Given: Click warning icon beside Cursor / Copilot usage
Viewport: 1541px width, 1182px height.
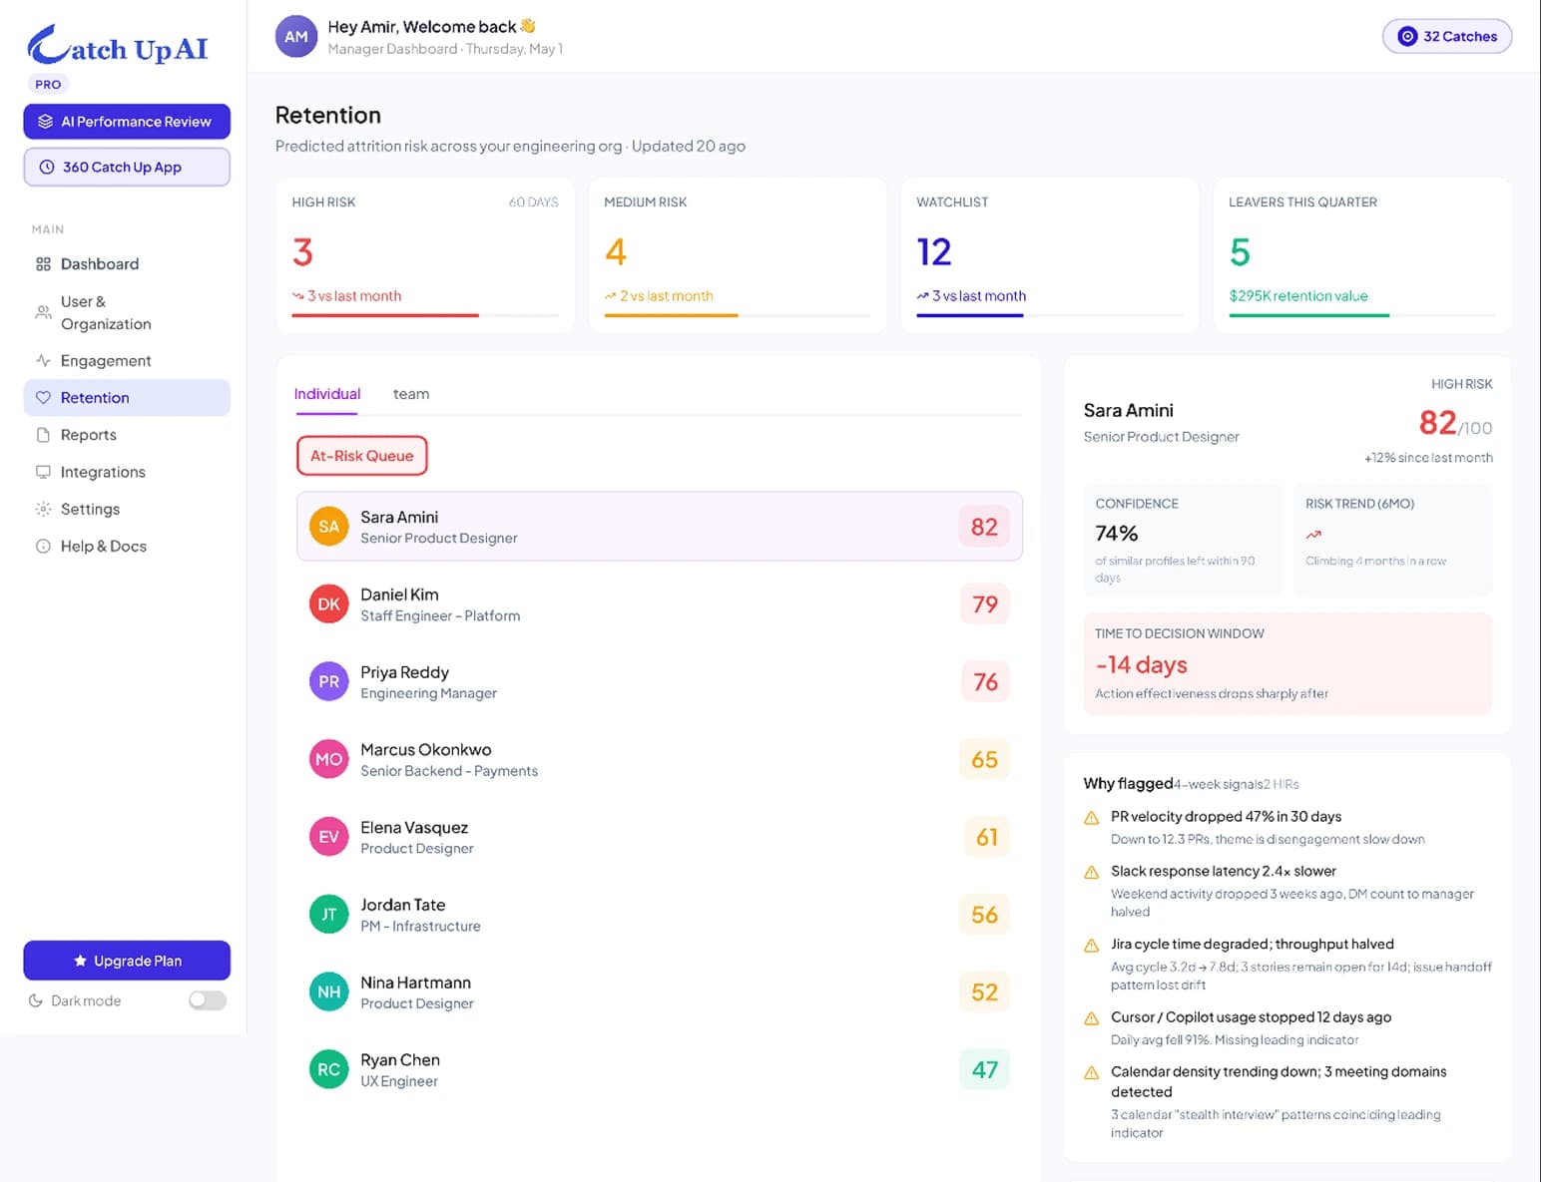Looking at the screenshot, I should 1092,1018.
